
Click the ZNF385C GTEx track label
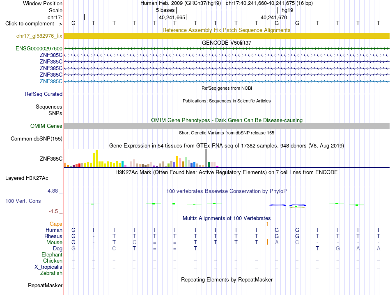(51, 159)
